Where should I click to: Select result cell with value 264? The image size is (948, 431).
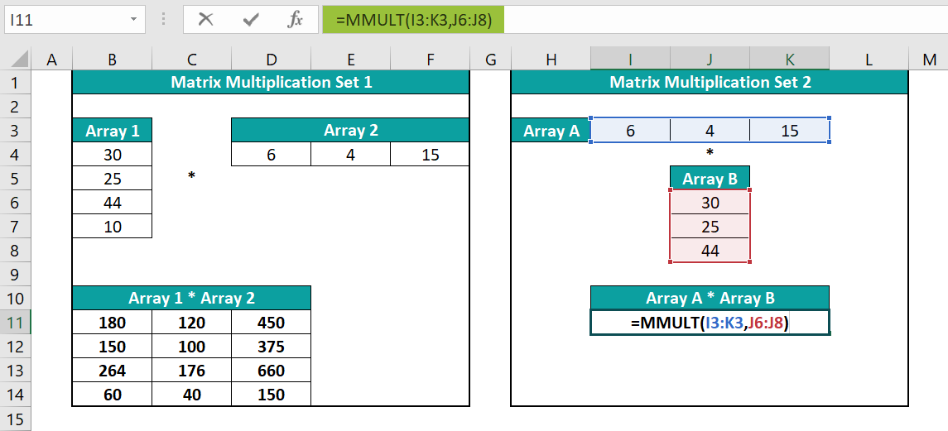click(x=112, y=370)
